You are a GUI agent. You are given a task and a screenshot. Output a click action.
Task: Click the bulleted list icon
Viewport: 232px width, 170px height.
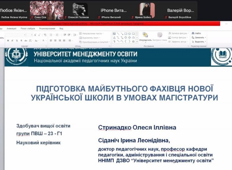[x=51, y=35]
